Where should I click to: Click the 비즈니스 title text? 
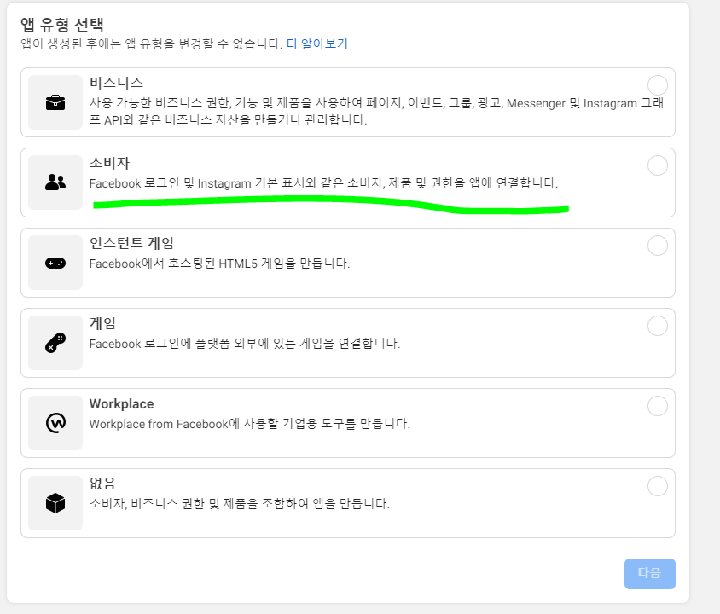coord(116,83)
